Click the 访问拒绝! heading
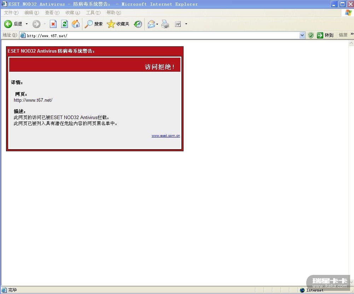 [159, 67]
